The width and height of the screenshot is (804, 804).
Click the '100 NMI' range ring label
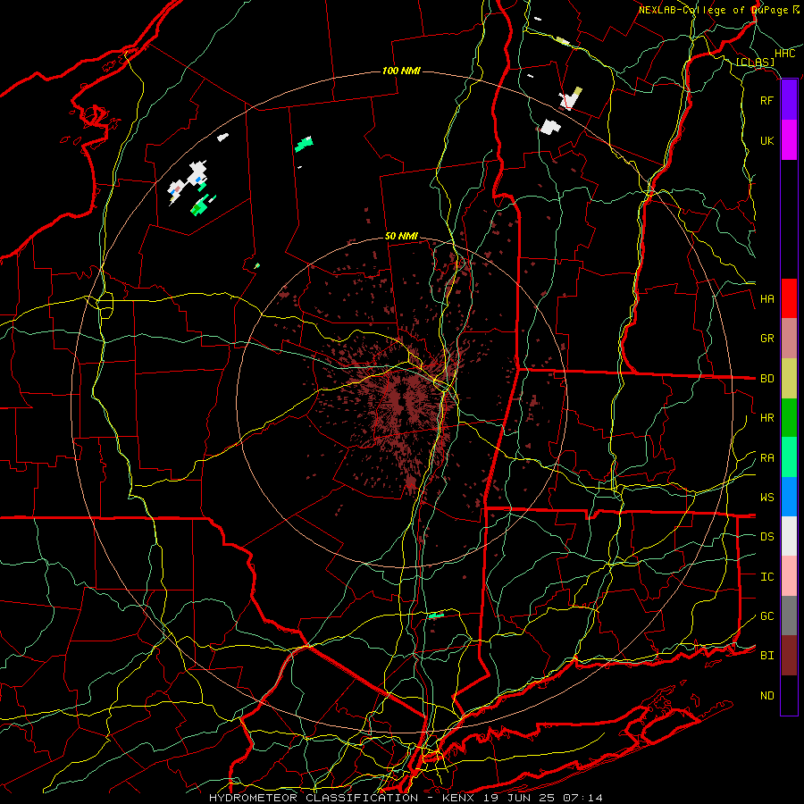pos(401,71)
